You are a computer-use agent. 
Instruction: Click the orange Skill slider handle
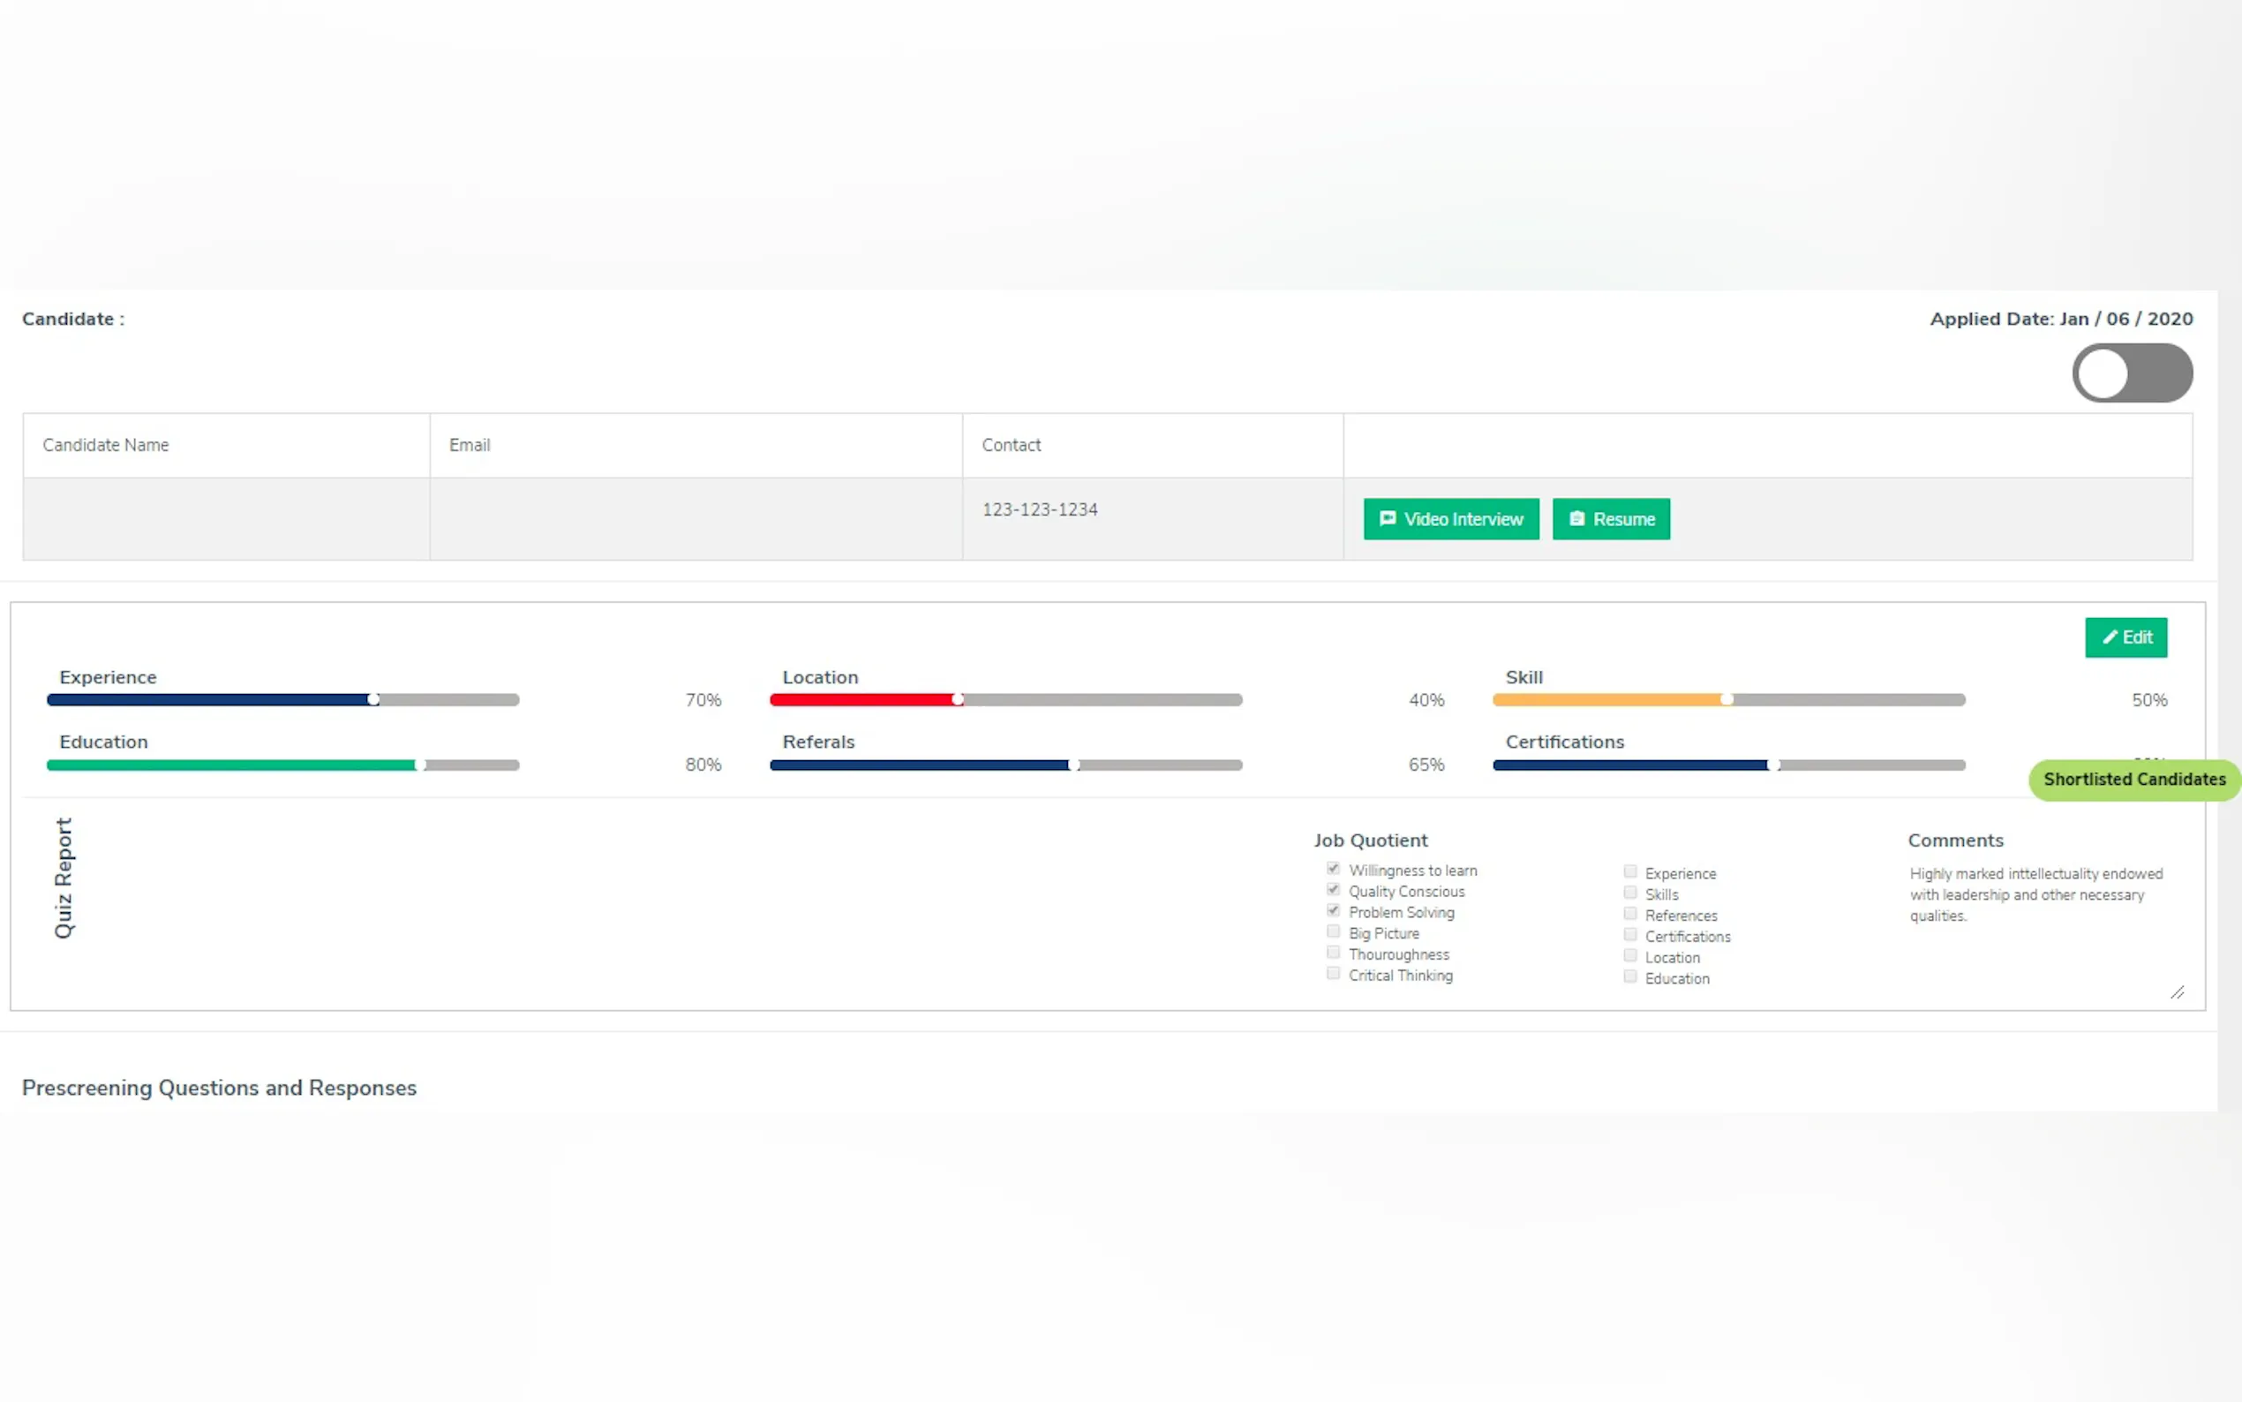click(1727, 700)
